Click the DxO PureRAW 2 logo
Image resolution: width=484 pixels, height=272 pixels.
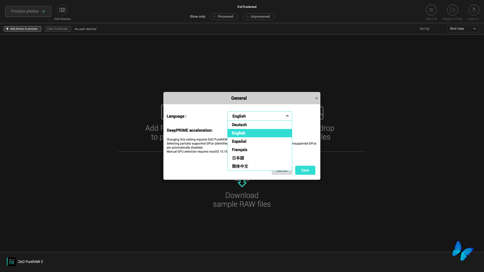pos(12,262)
